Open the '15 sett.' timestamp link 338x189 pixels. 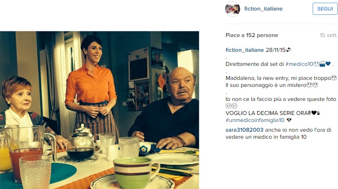[328, 35]
